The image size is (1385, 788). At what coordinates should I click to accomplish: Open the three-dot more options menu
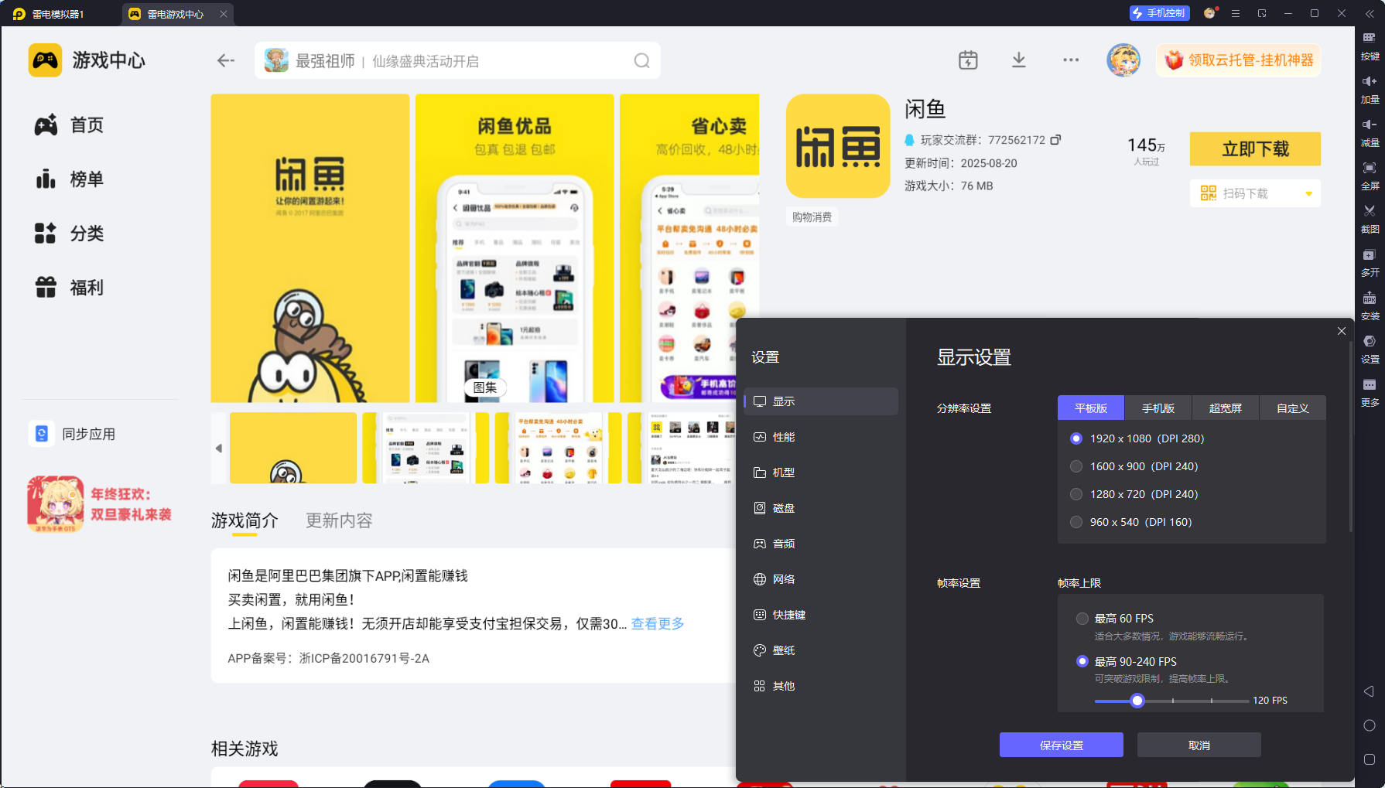tap(1071, 60)
